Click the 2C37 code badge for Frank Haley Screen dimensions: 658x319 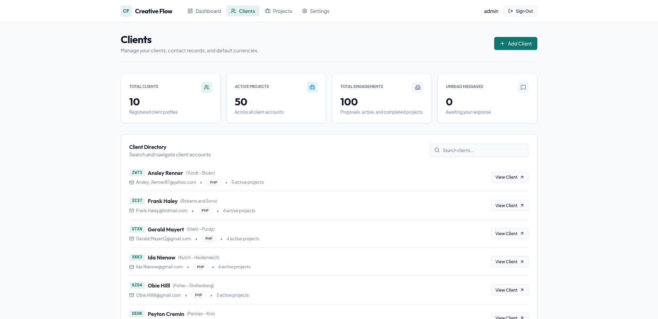click(137, 201)
